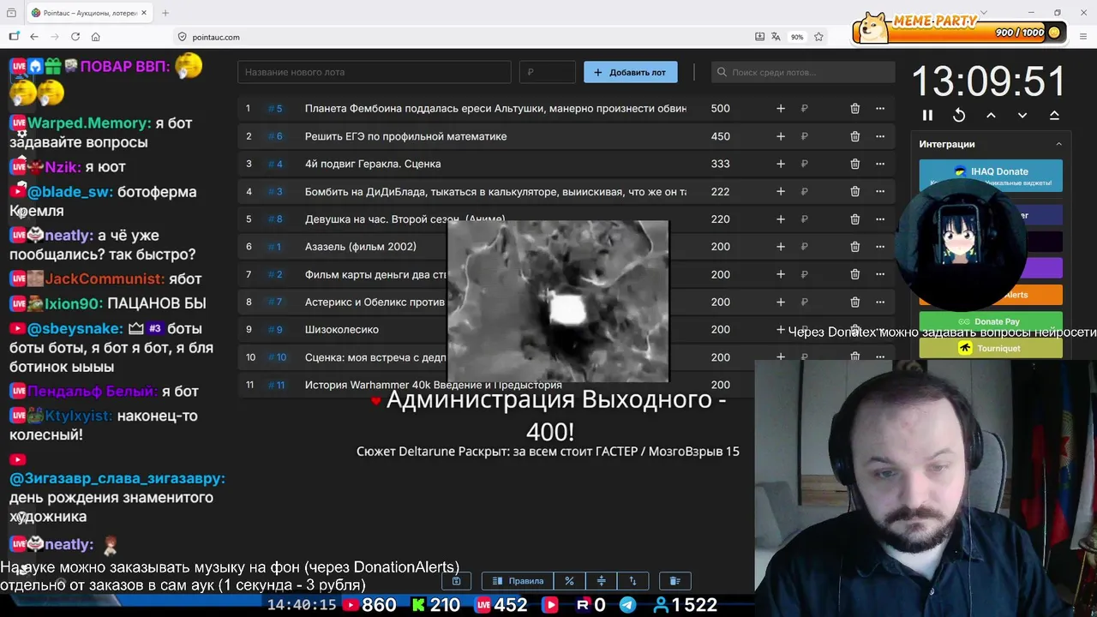The height and width of the screenshot is (617, 1097).
Task: Delete the Бомбить на ДиДиБлада lot
Action: [854, 191]
